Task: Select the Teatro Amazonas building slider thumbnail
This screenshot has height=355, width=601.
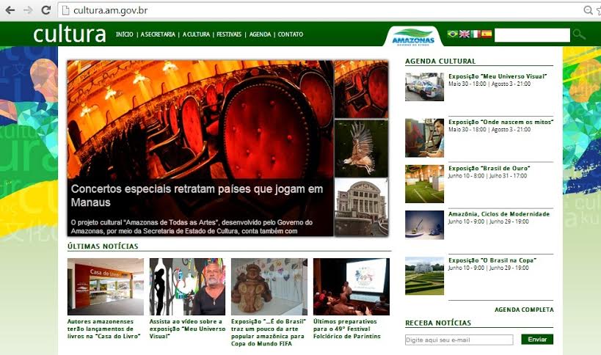Action: coord(362,207)
